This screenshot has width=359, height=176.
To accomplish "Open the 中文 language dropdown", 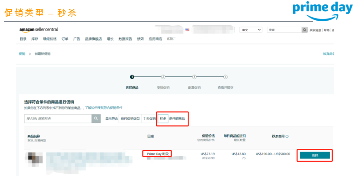I will point(251,30).
